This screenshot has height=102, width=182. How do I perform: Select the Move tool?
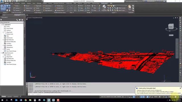(x=80, y=6)
